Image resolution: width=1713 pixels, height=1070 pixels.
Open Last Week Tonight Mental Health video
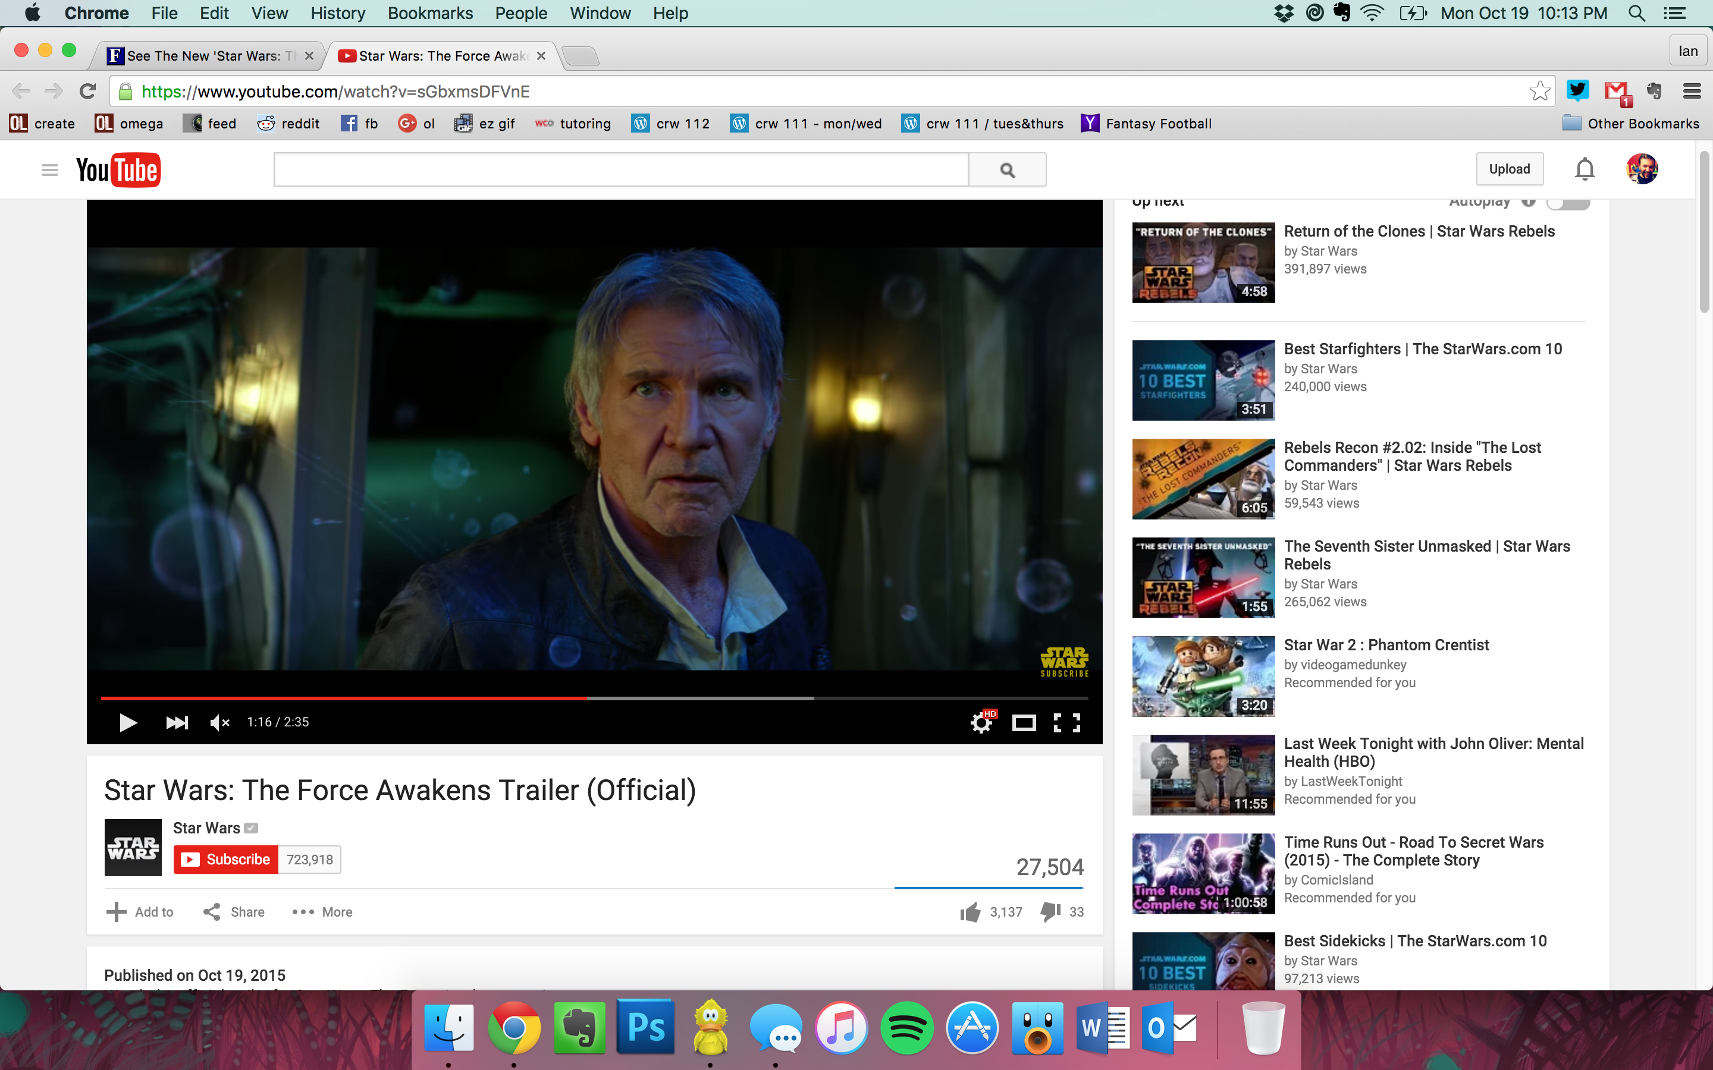pos(1433,752)
